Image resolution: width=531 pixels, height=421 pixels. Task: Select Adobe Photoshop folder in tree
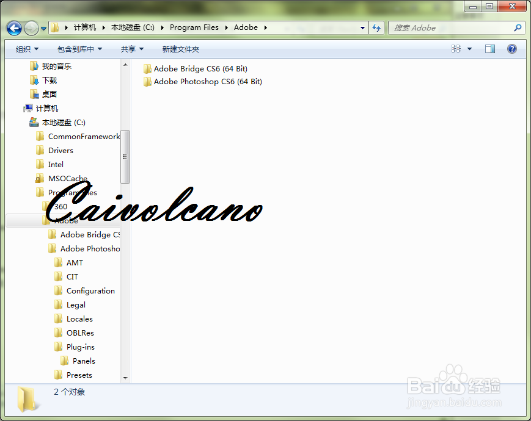[x=84, y=249]
